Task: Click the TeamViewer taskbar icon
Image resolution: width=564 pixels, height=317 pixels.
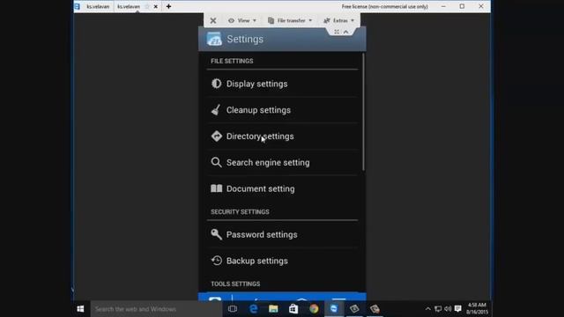Action: (334, 309)
